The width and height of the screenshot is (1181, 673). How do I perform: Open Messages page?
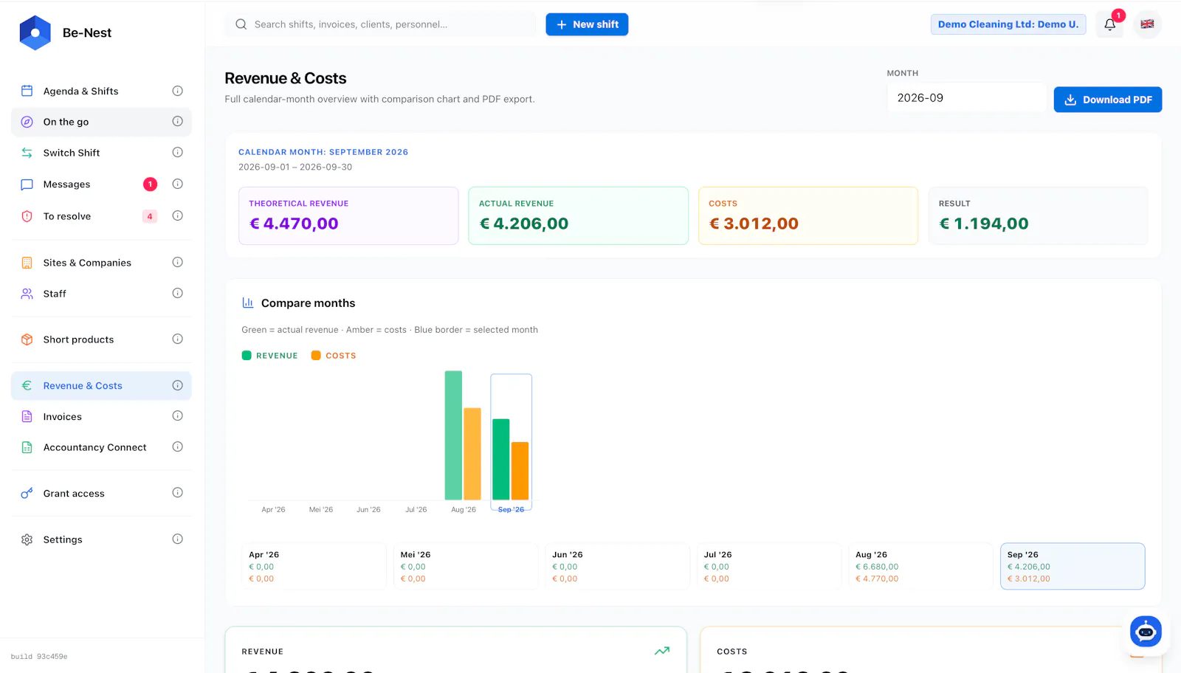(101, 184)
